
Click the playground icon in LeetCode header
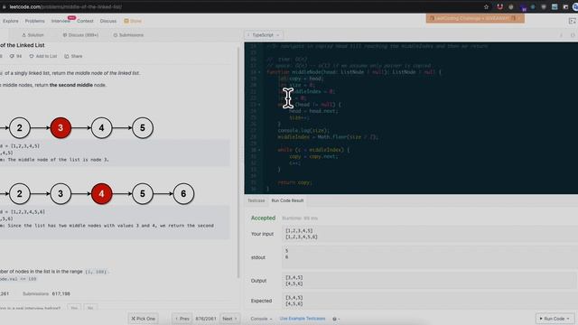572,21
